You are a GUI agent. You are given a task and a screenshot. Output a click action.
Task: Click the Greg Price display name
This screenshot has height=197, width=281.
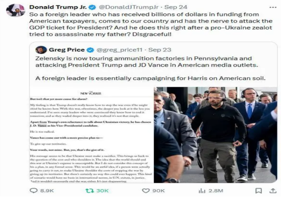67,50
